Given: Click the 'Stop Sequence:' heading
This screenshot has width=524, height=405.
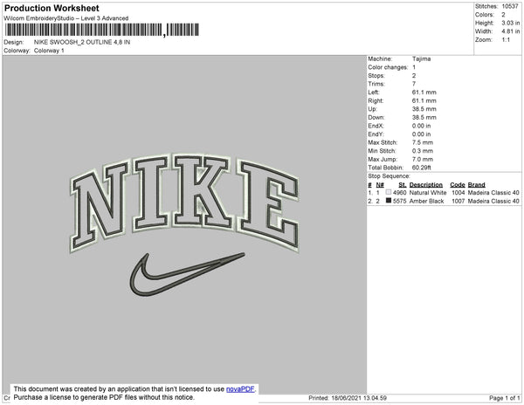Looking at the screenshot, I should click(389, 176).
